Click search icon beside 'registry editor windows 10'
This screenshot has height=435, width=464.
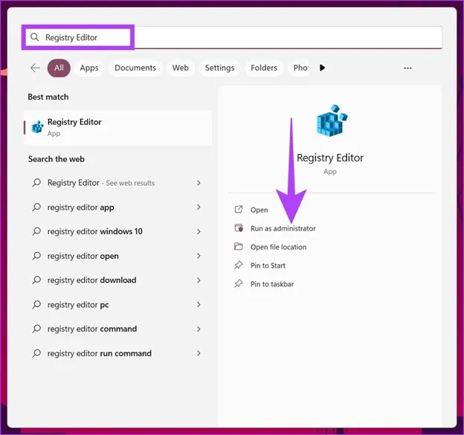point(36,231)
